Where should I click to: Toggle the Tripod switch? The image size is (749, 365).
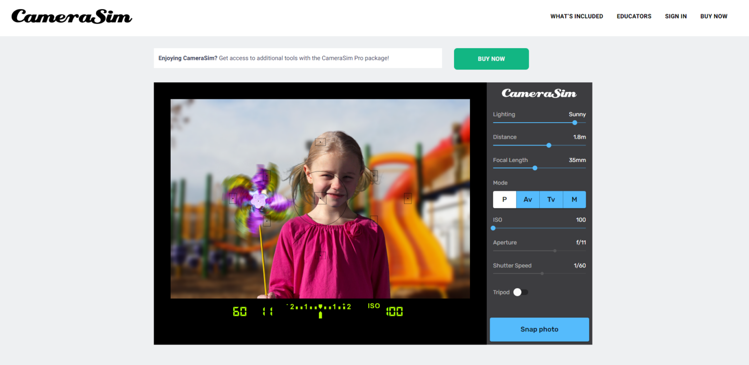click(520, 292)
